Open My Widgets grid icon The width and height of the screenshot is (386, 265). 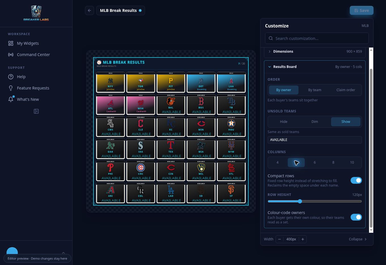11,43
